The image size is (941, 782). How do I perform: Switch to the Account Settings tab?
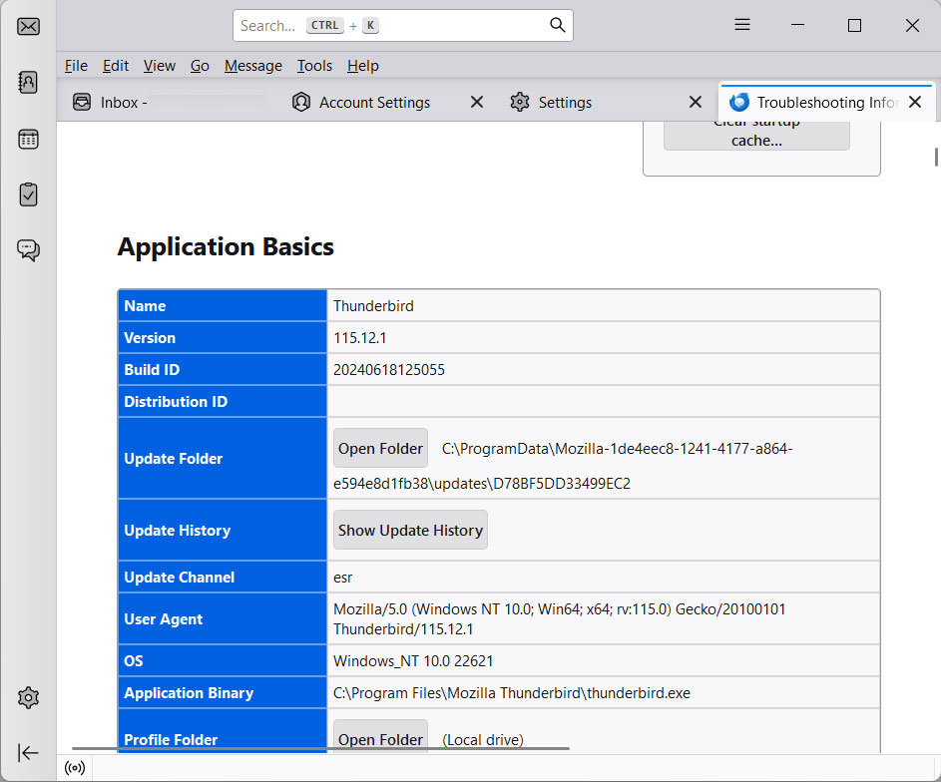pyautogui.click(x=373, y=102)
